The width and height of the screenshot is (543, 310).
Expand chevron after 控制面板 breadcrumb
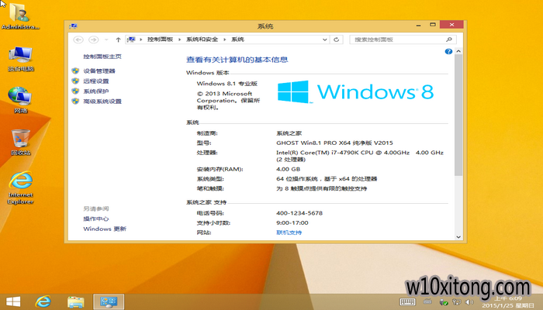pos(179,40)
